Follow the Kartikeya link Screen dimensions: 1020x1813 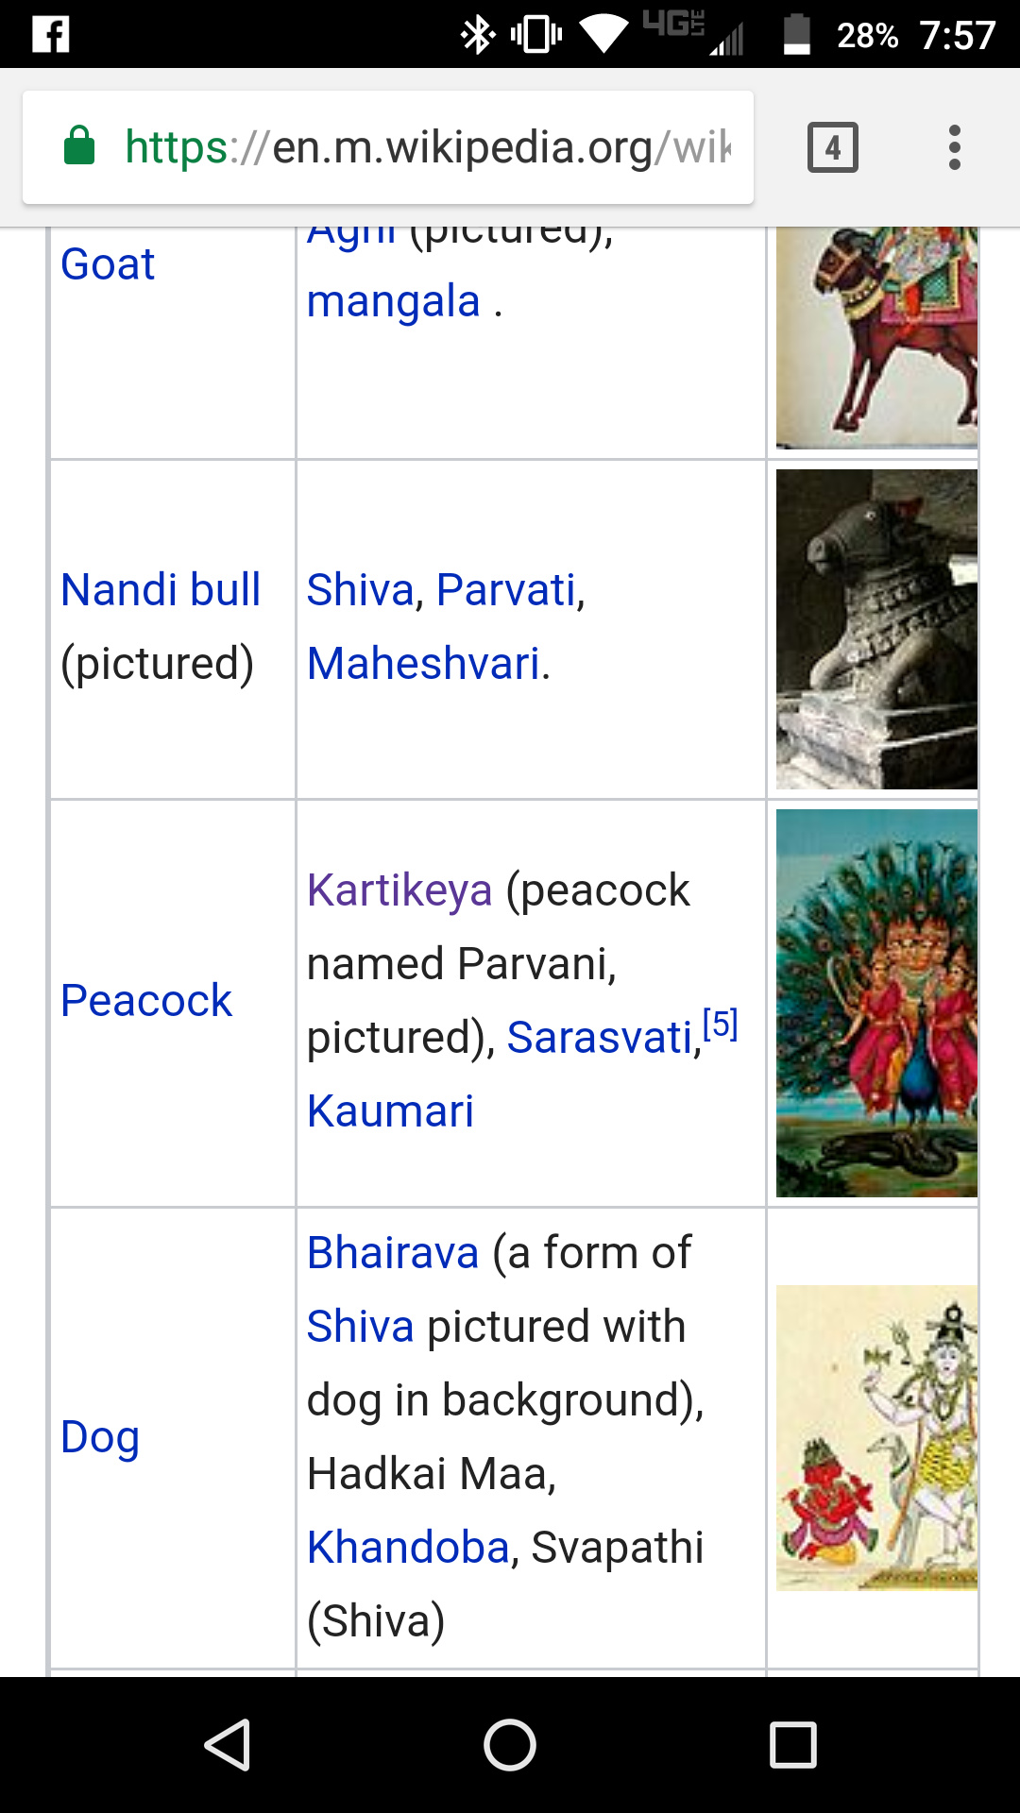[x=399, y=890]
